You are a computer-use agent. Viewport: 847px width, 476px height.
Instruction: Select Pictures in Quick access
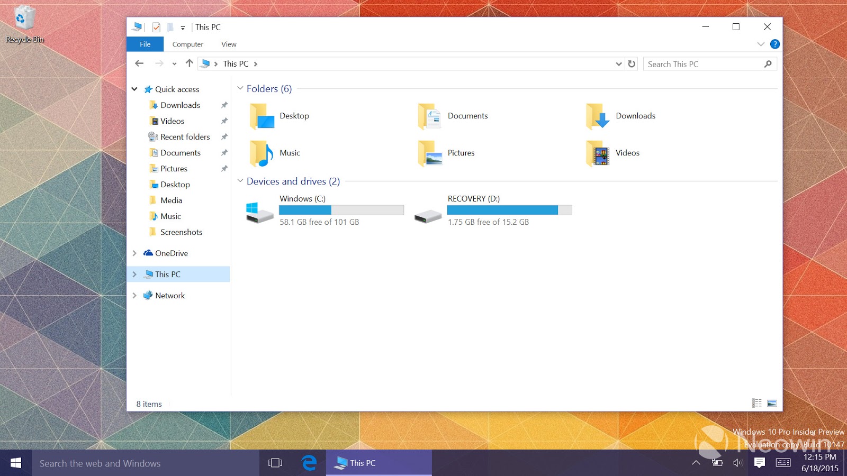click(x=174, y=169)
